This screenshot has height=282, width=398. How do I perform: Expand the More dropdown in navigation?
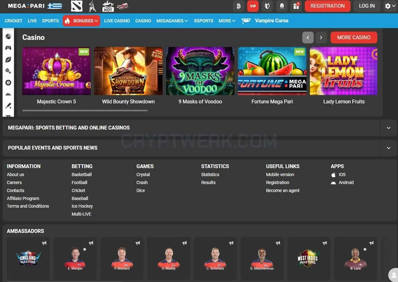tap(227, 21)
